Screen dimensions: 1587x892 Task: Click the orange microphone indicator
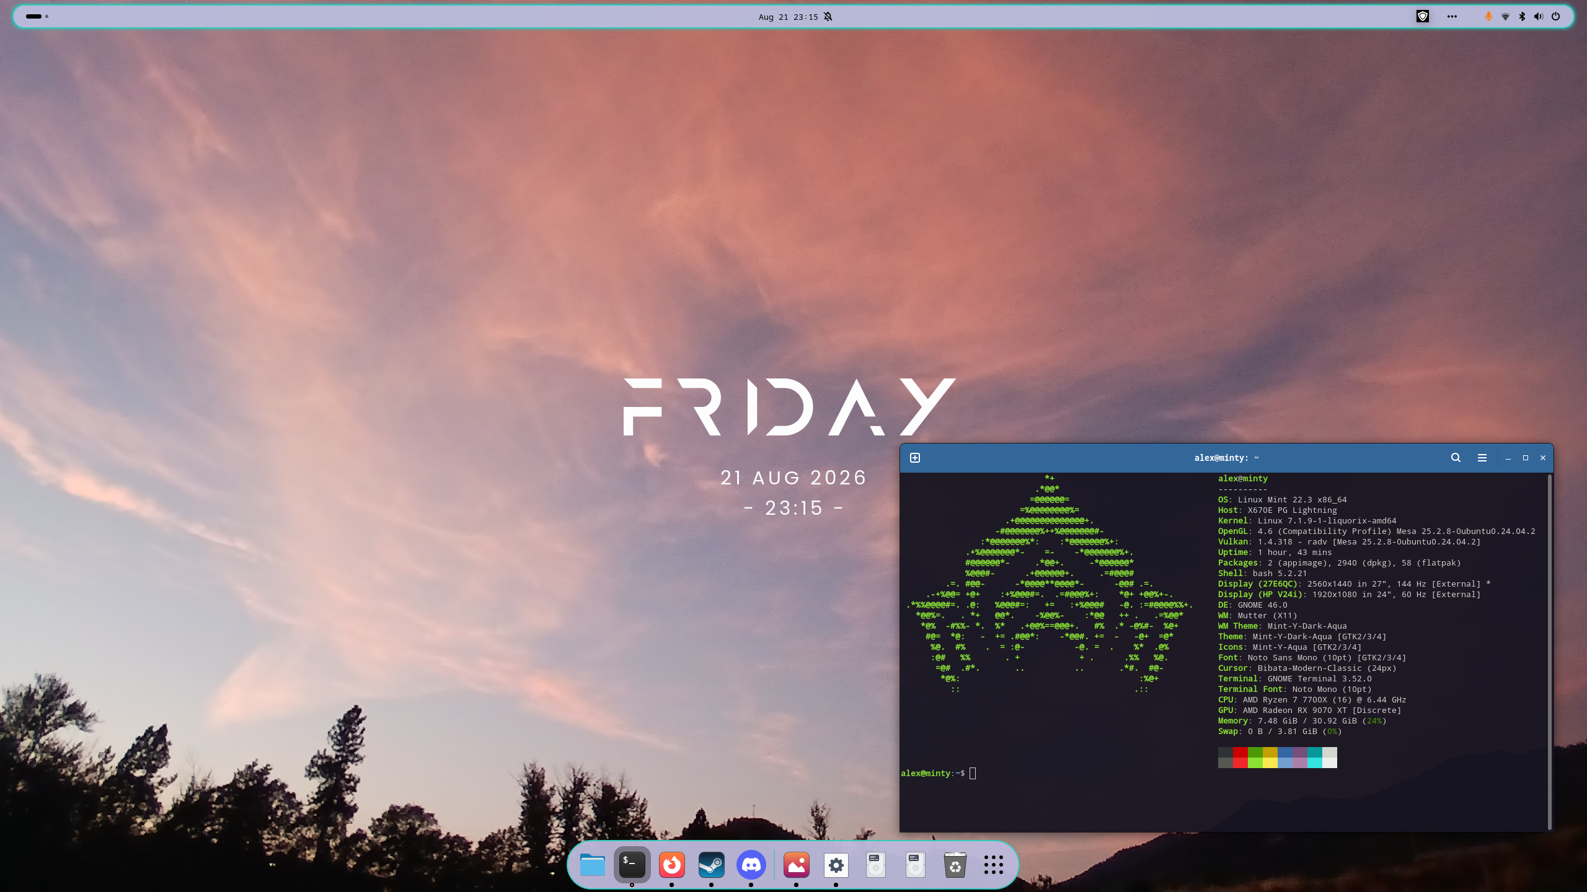(1488, 17)
